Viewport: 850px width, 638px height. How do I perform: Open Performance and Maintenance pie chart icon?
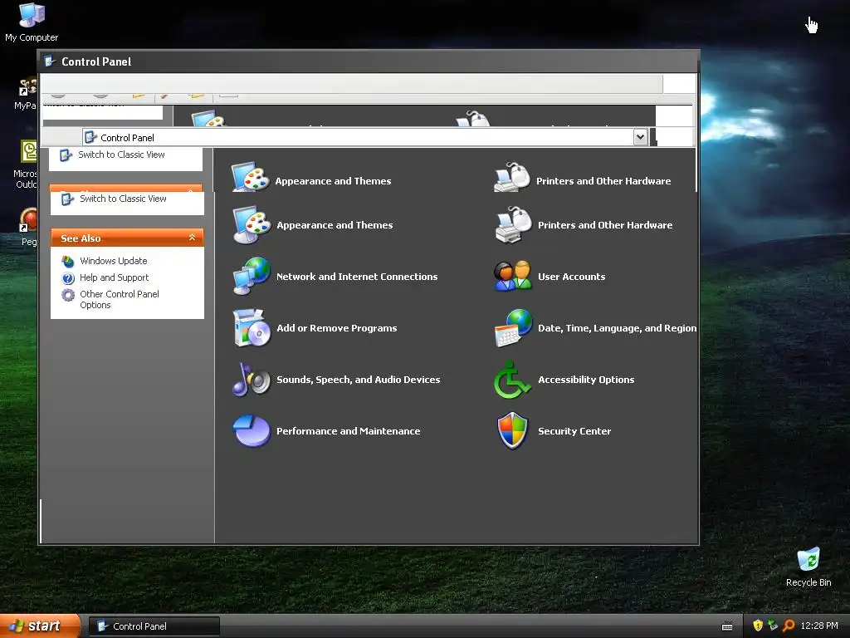tap(251, 431)
